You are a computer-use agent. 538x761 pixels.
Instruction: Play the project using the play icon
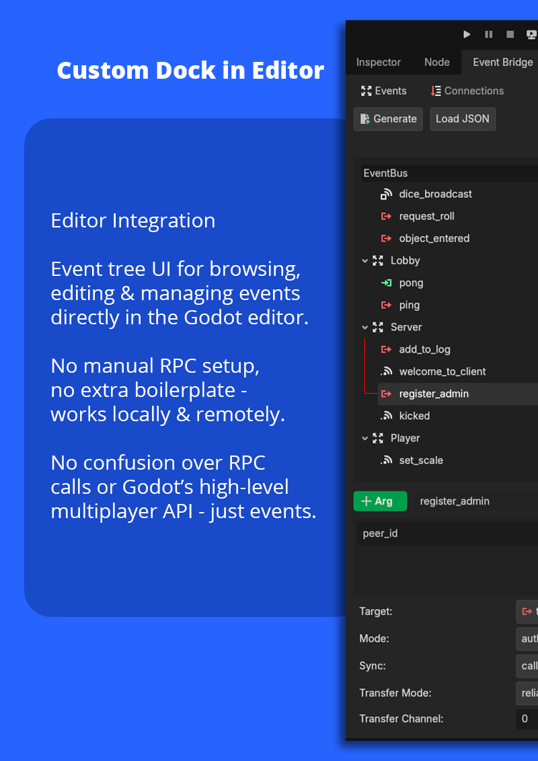[x=467, y=34]
